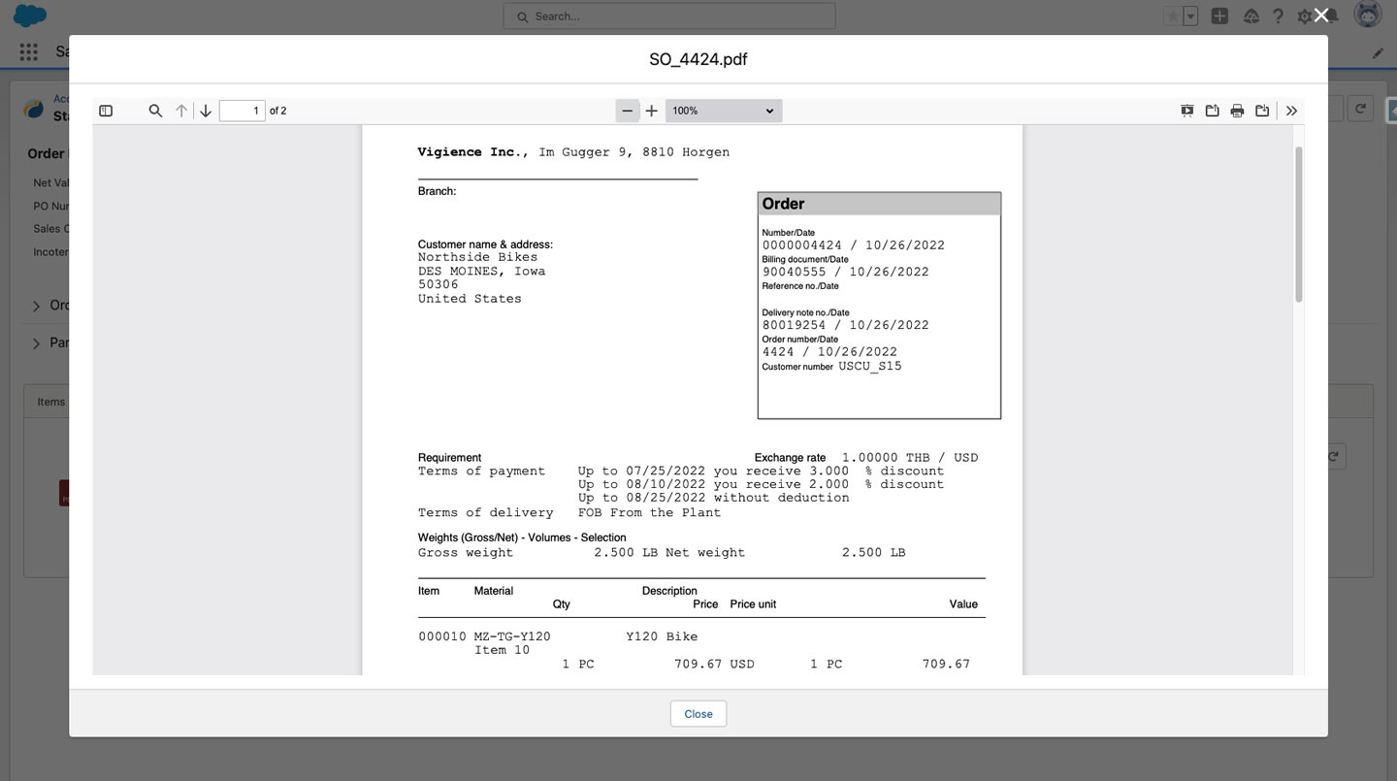Open the 100% zoom level dropdown
Image resolution: width=1397 pixels, height=781 pixels.
pyautogui.click(x=724, y=111)
